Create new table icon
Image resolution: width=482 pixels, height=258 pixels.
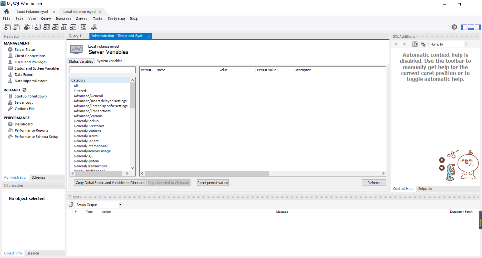(46, 27)
